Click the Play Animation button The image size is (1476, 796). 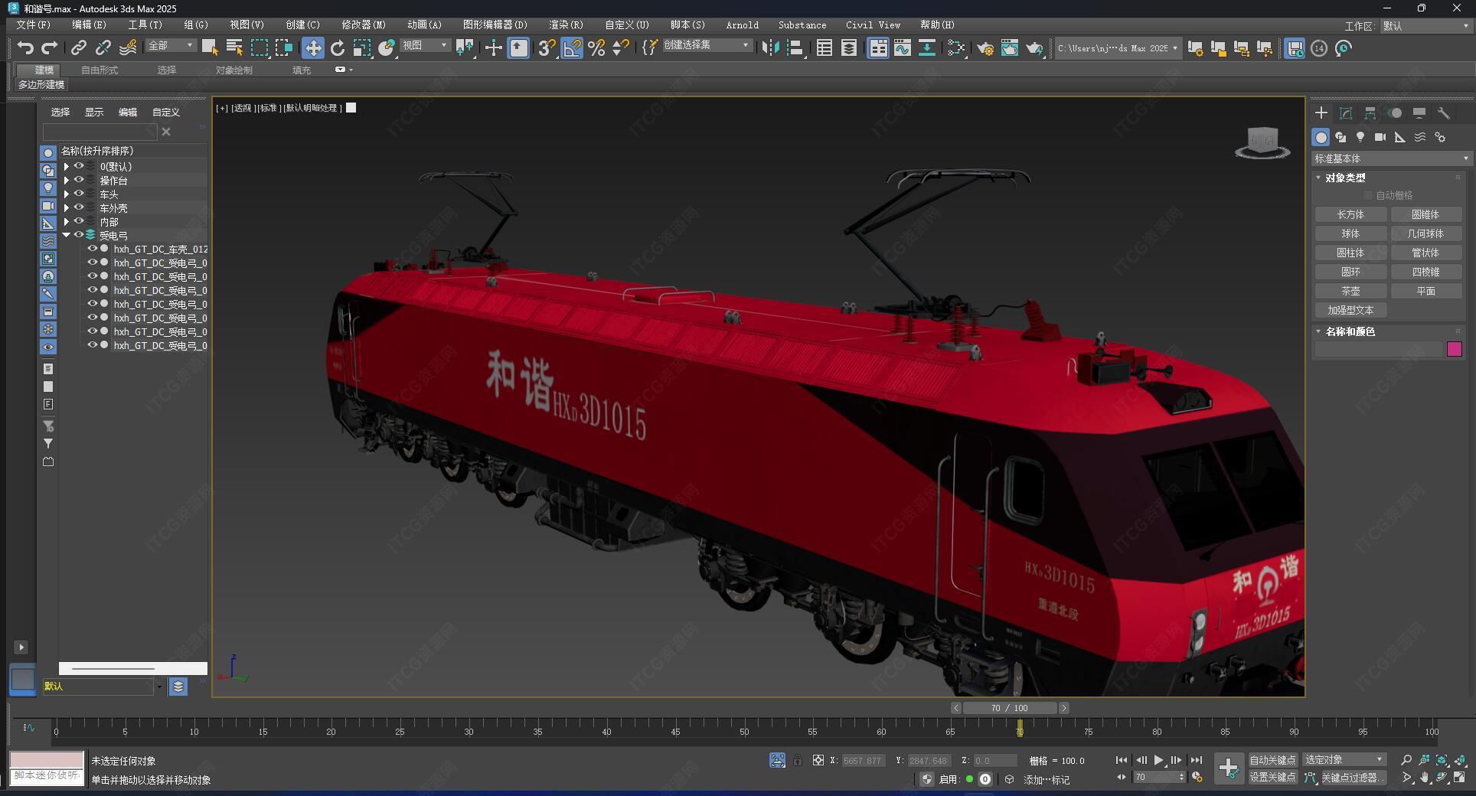pyautogui.click(x=1158, y=760)
